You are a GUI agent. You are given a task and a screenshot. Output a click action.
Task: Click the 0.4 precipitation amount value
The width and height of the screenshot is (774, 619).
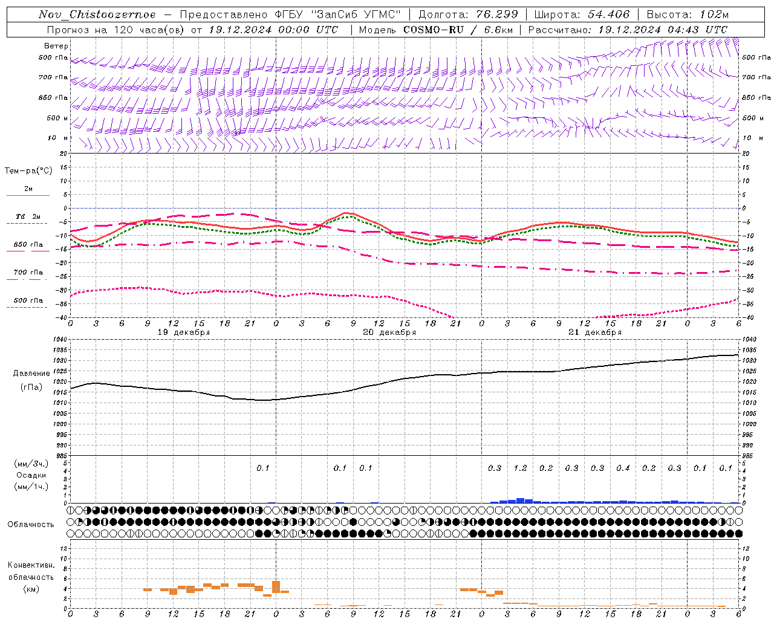pyautogui.click(x=623, y=468)
